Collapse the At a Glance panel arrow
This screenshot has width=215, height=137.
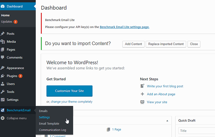[167, 121]
